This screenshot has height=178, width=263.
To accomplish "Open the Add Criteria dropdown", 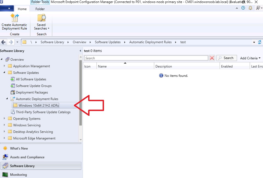I will (250, 58).
